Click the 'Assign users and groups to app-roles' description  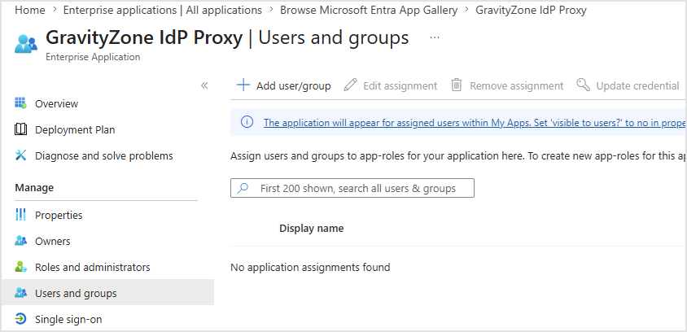(457, 156)
